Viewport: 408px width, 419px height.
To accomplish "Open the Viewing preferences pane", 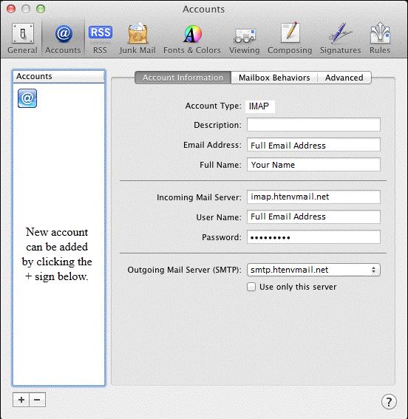I will tap(245, 38).
